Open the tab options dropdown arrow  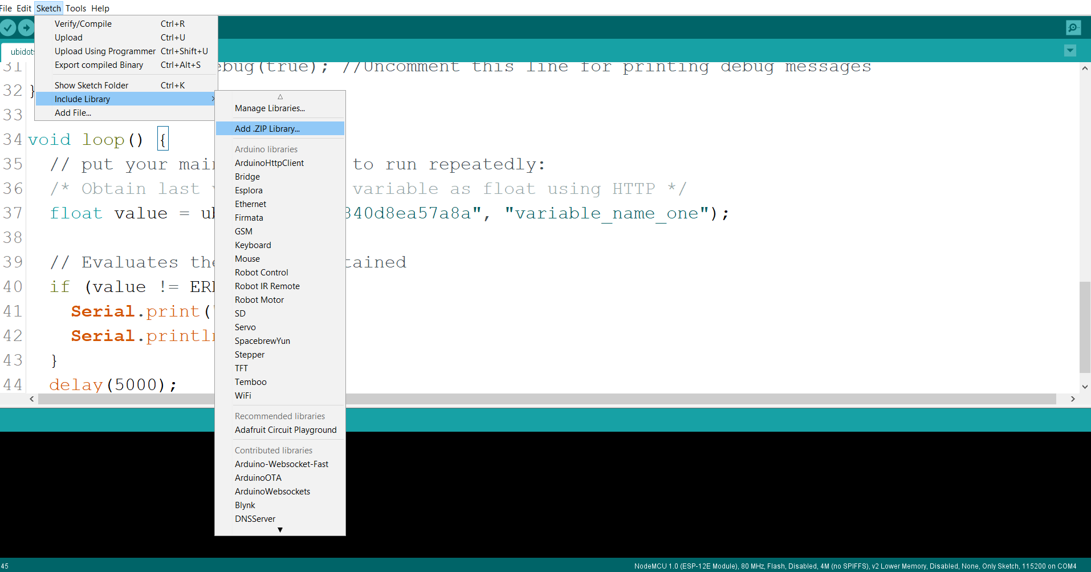[x=1070, y=51]
